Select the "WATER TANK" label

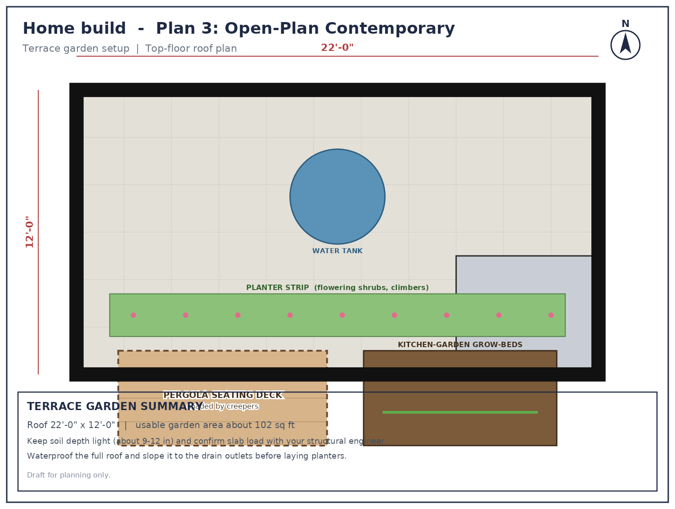(337, 251)
